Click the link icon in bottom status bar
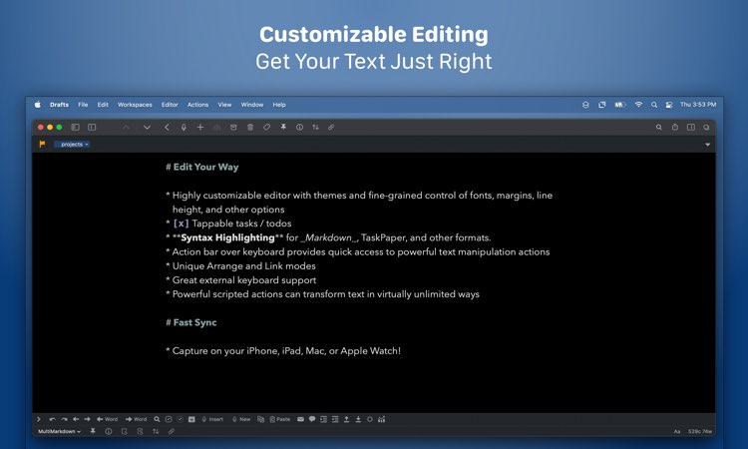This screenshot has height=449, width=748. 172,431
